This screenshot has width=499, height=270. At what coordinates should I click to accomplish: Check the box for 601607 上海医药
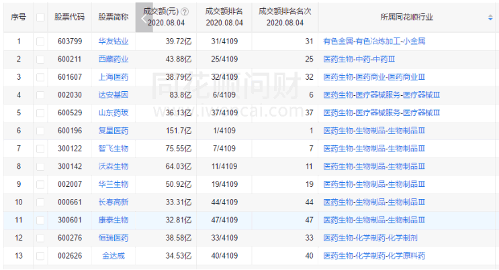point(40,77)
